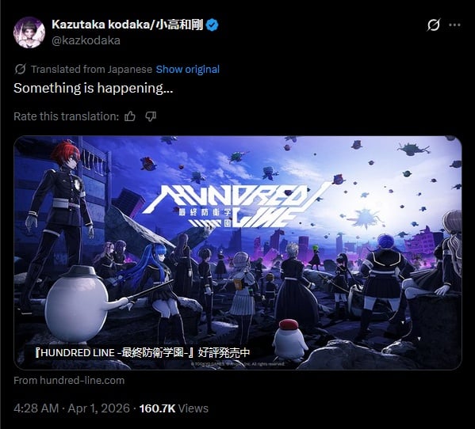
Task: Click the HUNDRED LINE card title caption
Action: [x=143, y=352]
